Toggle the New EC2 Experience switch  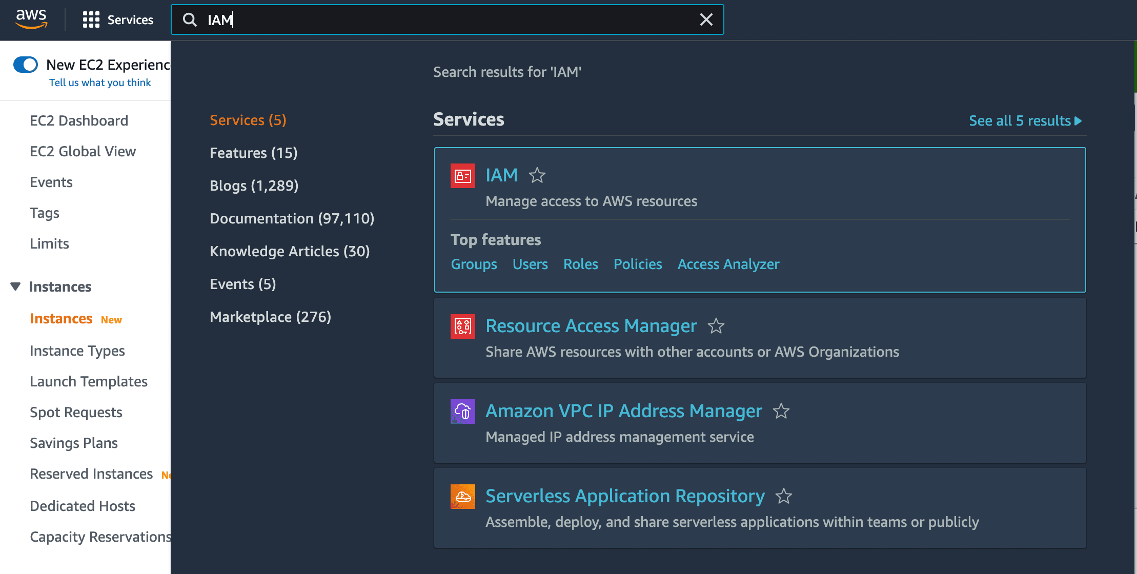click(26, 65)
